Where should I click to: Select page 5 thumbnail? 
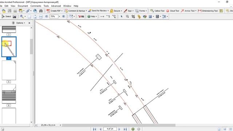(9, 70)
